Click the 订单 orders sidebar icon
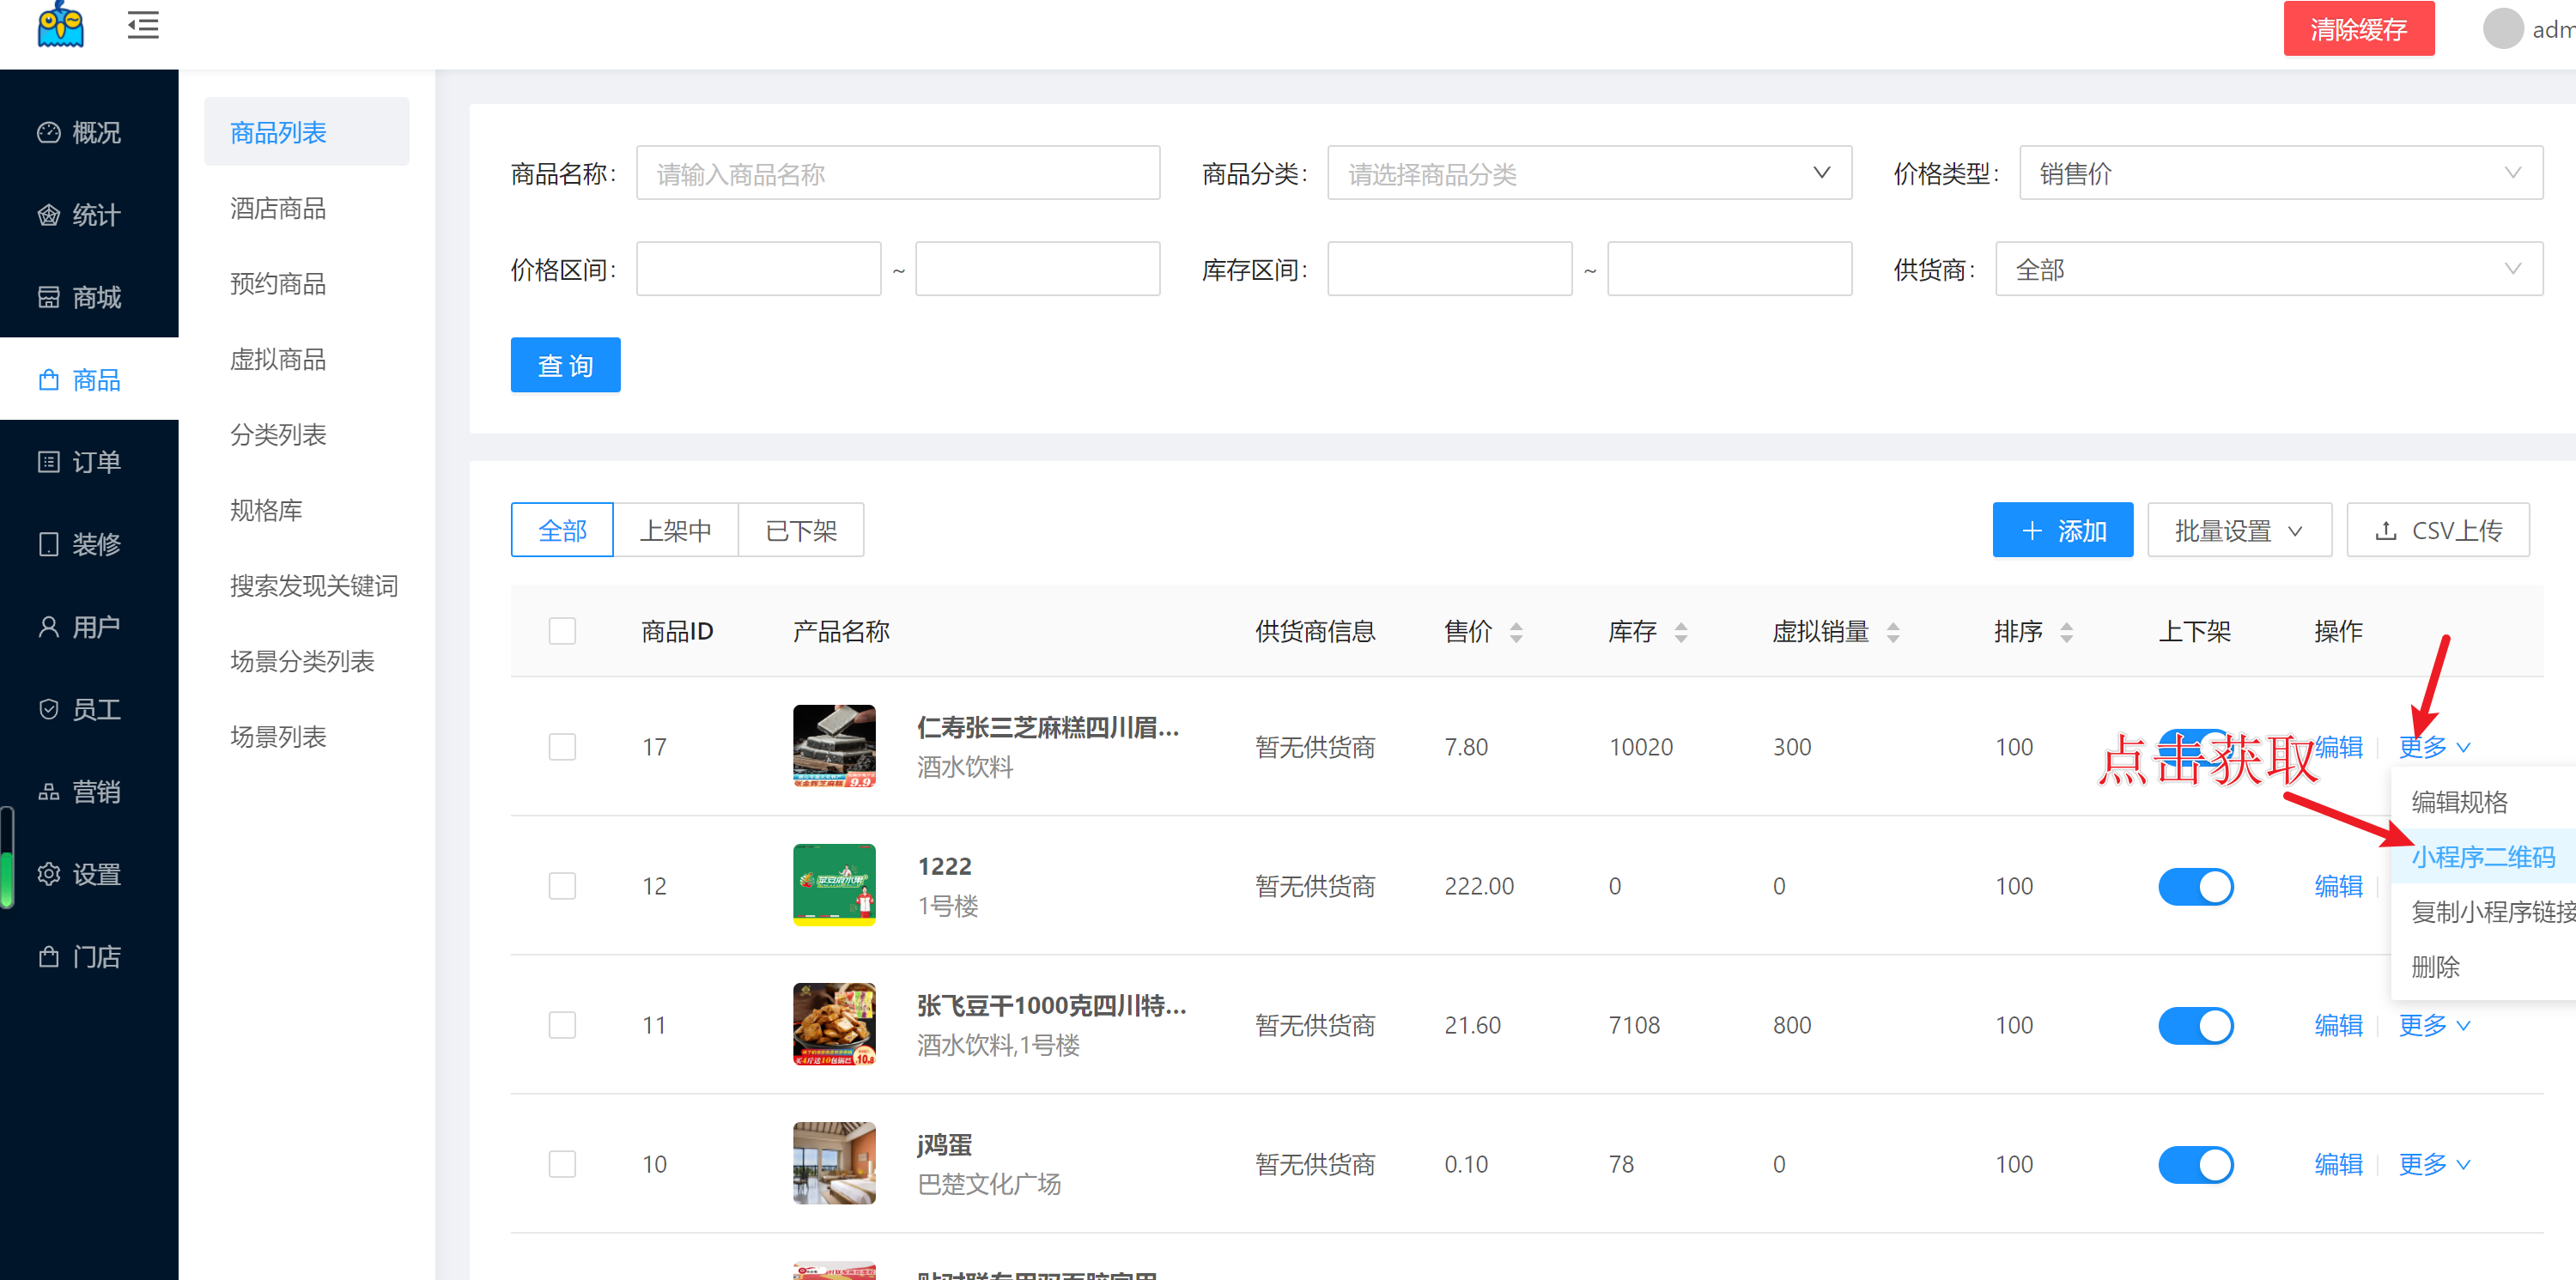Screen dimensions: 2576x1280 (48, 462)
